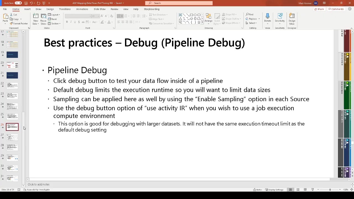
Task: Click Convert to SmartArt
Action: [161, 23]
